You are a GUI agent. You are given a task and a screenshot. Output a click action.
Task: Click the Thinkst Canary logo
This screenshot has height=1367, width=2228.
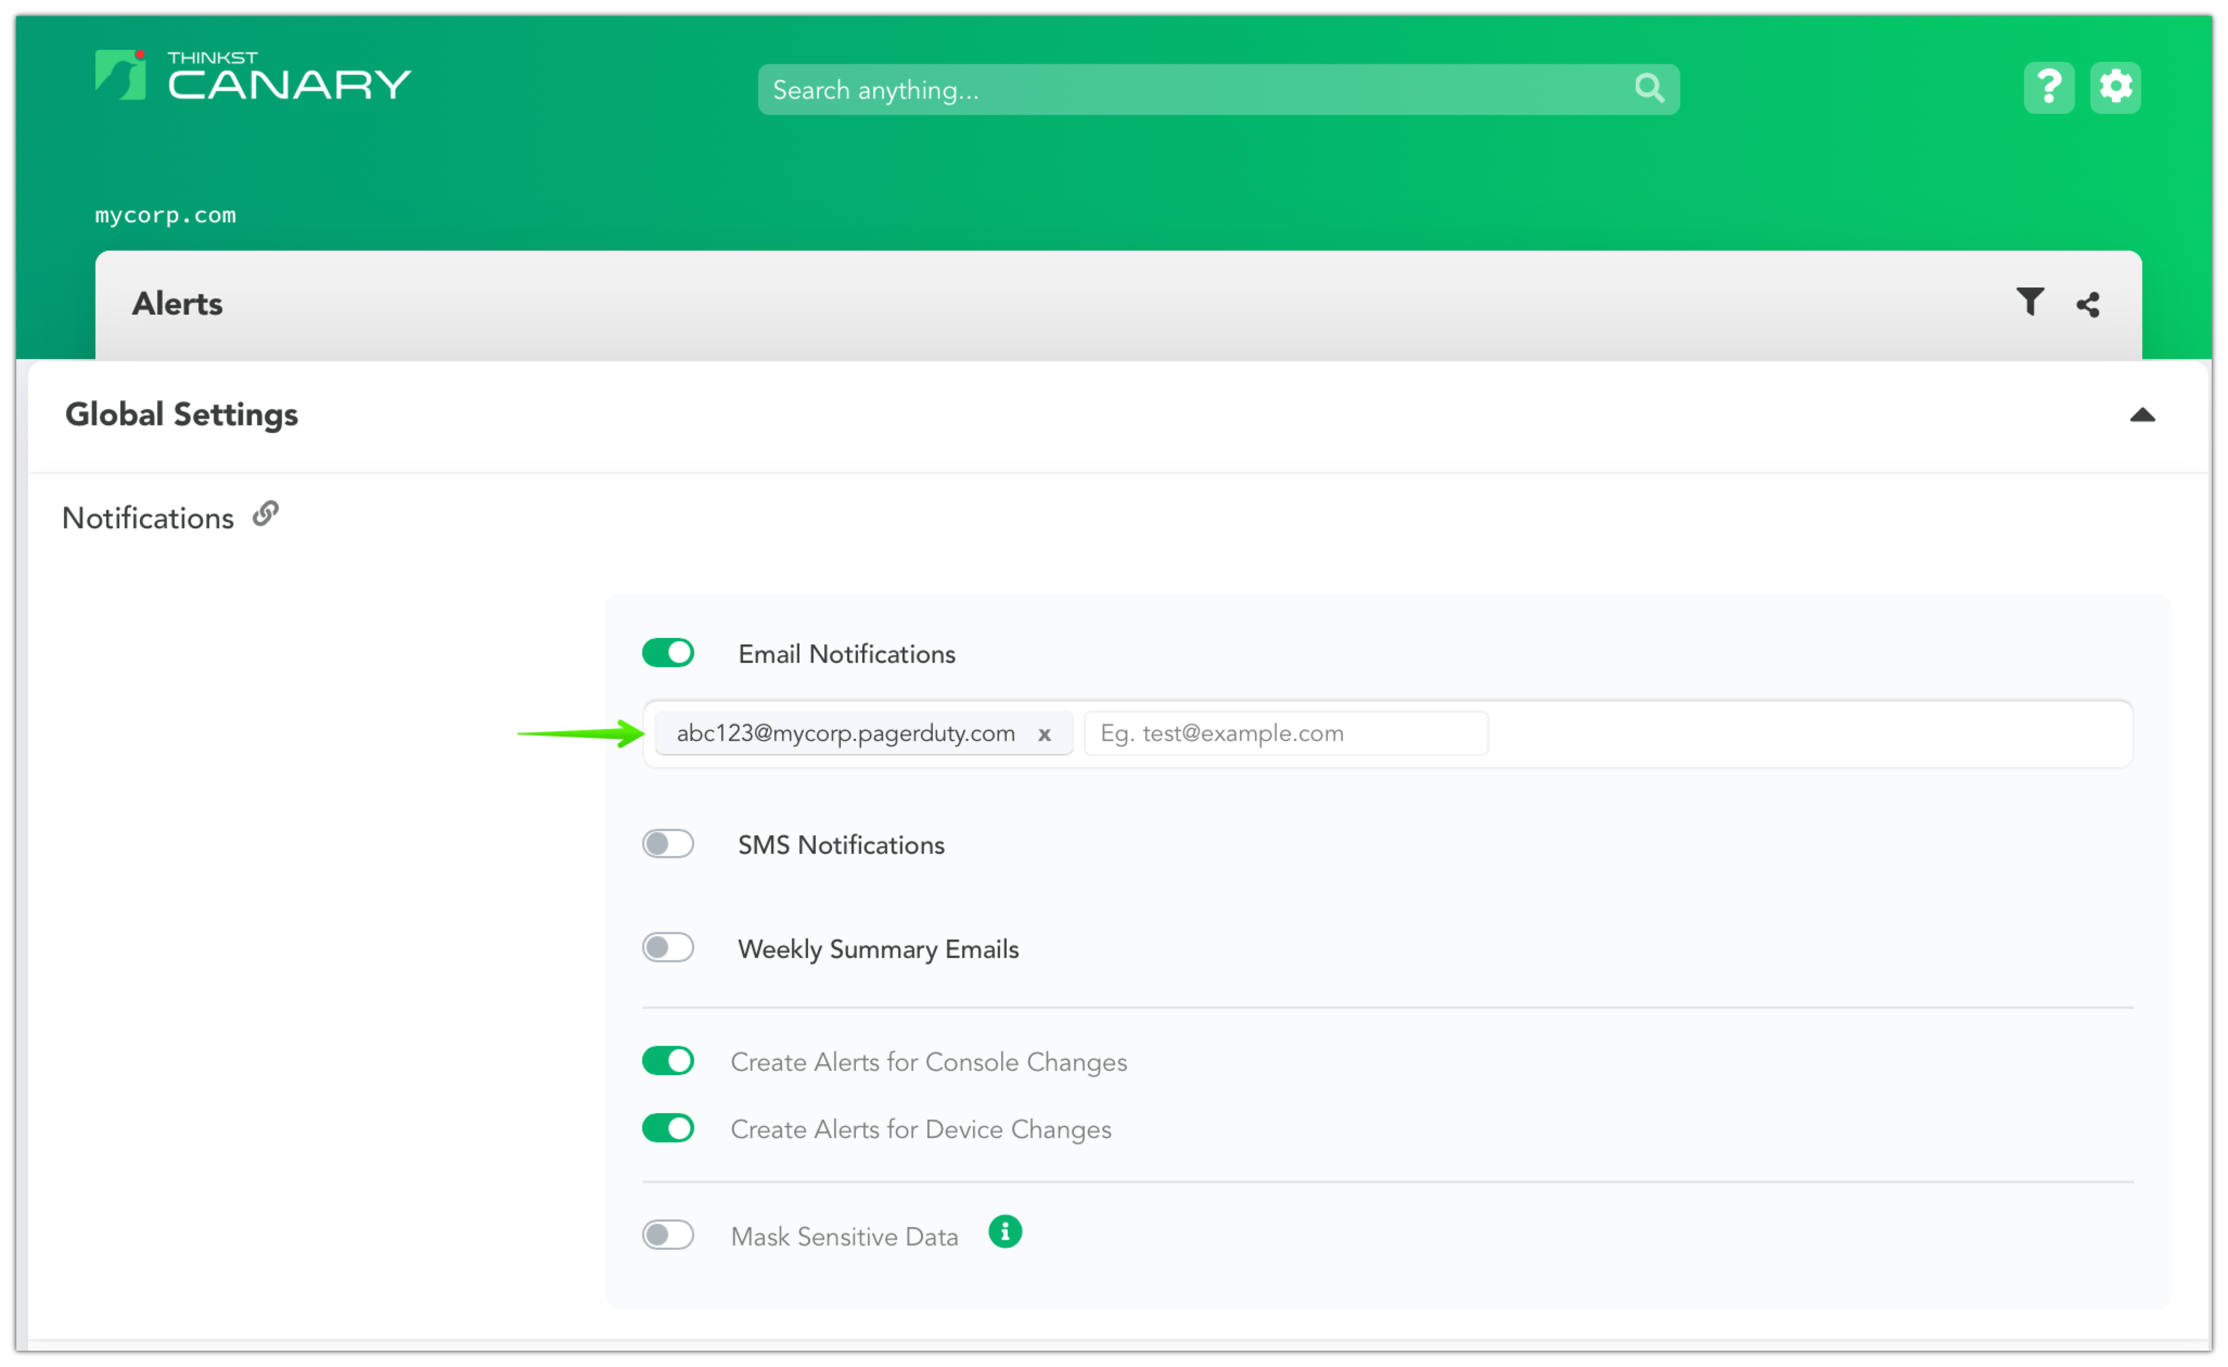point(252,76)
